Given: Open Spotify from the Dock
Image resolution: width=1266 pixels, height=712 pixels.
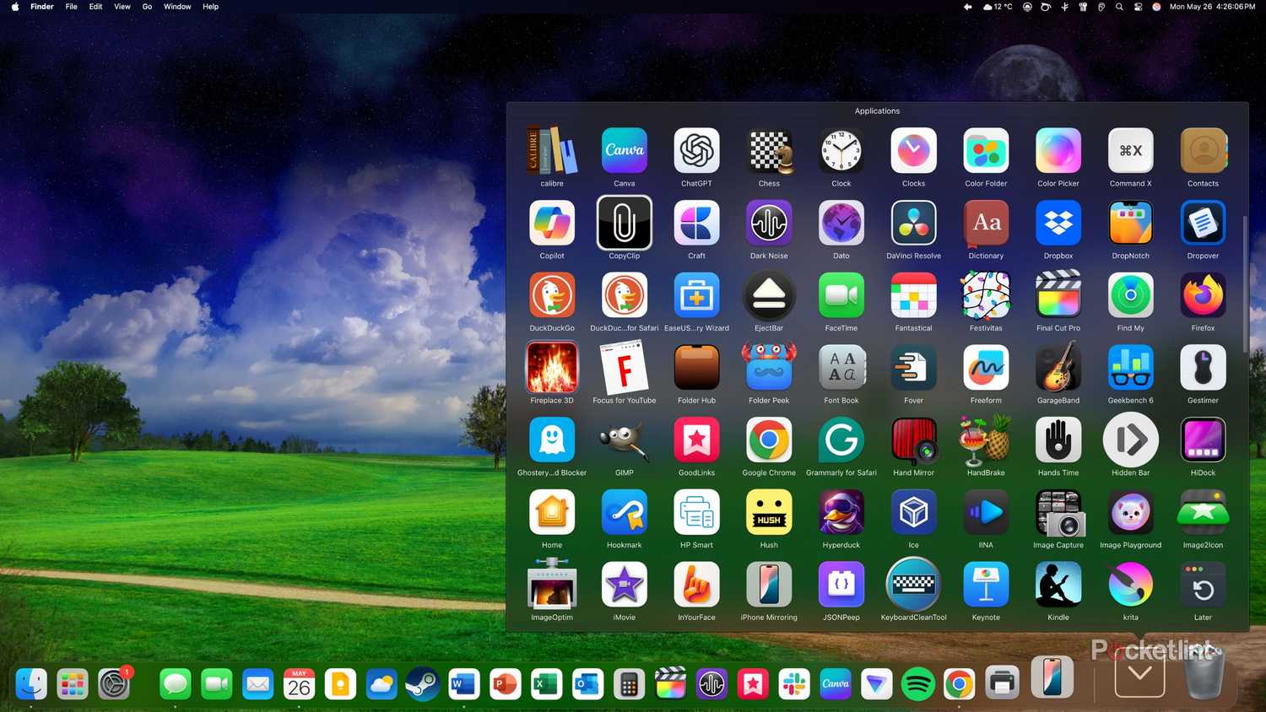Looking at the screenshot, I should (x=917, y=685).
